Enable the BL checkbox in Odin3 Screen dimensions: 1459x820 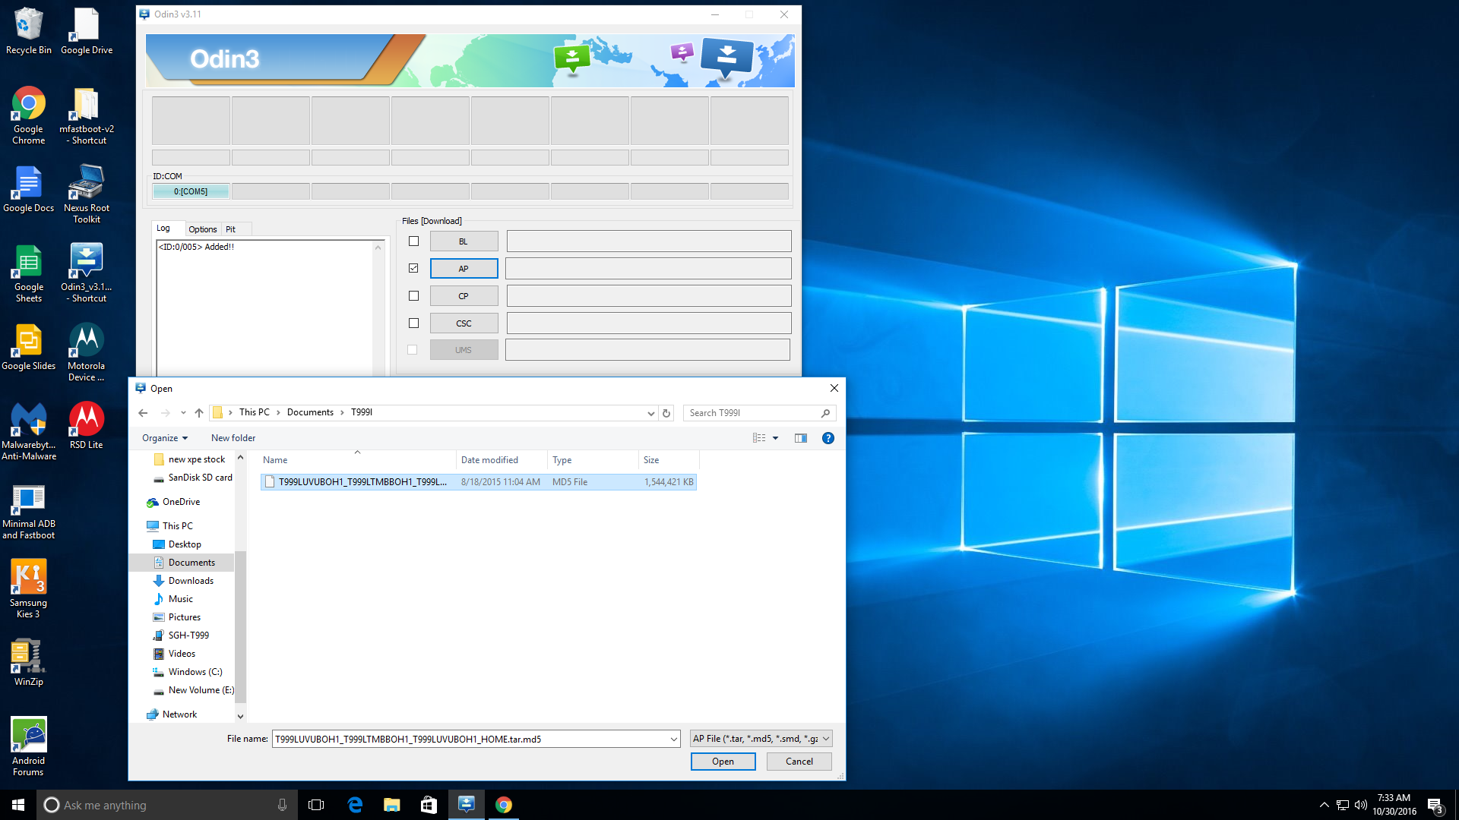pyautogui.click(x=414, y=241)
